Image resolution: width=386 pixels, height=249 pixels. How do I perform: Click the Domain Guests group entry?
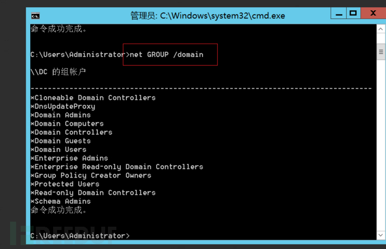pos(63,141)
